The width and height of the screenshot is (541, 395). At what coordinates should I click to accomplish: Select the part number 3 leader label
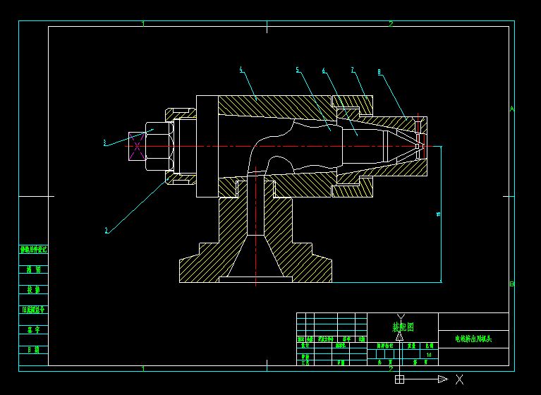coord(105,142)
